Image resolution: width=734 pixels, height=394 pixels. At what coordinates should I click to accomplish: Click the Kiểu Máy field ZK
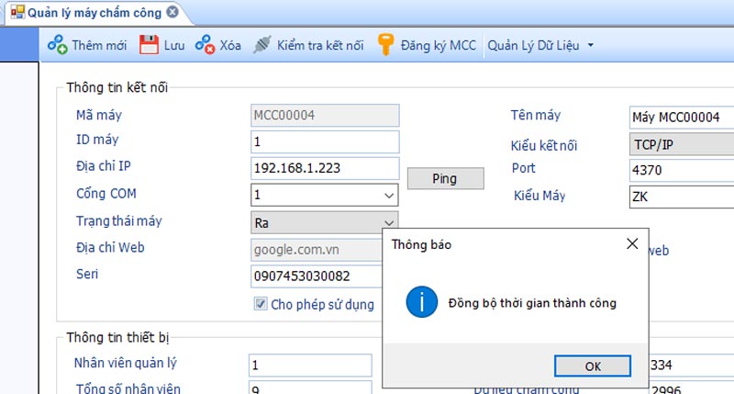(x=682, y=197)
